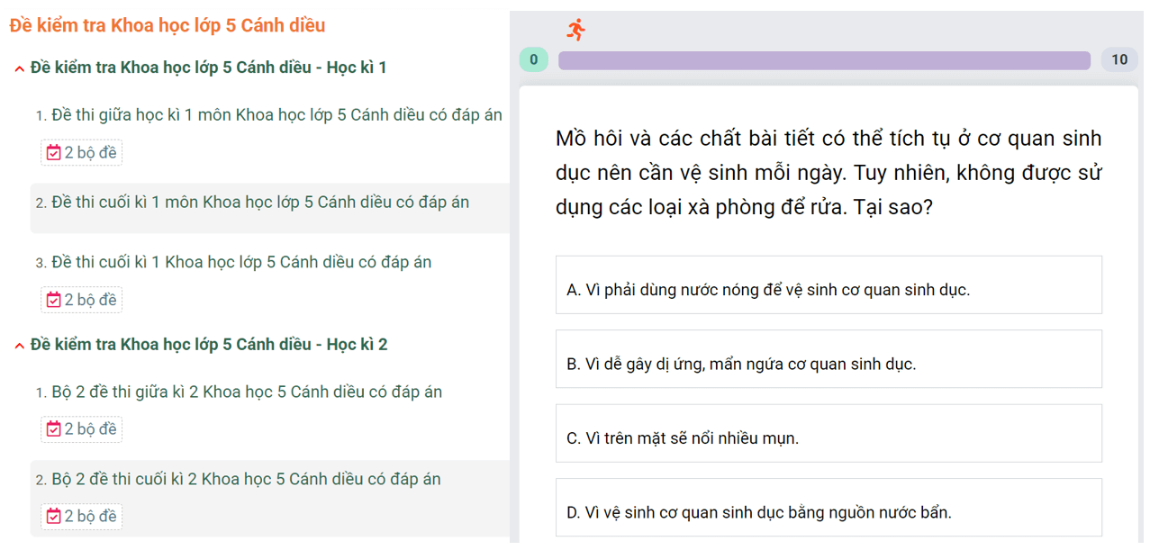Select answer D about dirty water source
The width and height of the screenshot is (1150, 550).
[x=828, y=508]
